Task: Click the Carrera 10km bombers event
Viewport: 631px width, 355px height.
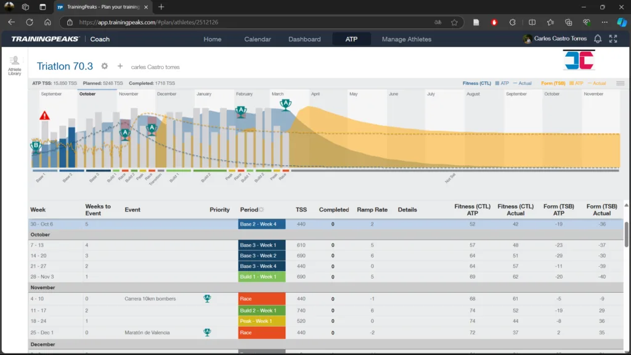Action: [x=150, y=299]
